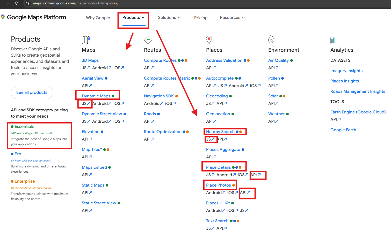Click the browser address bar URL
The width and height of the screenshot is (391, 231).
click(x=76, y=3)
